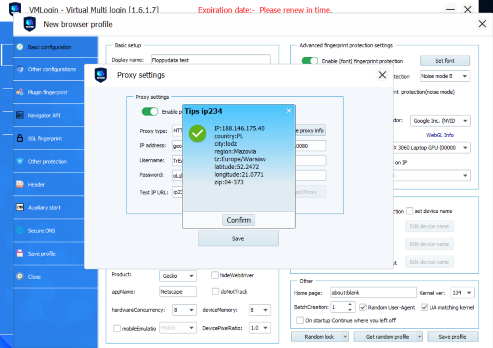The height and width of the screenshot is (348, 493).
Task: Open Kernel ver 134 dropdown
Action: [x=462, y=293]
